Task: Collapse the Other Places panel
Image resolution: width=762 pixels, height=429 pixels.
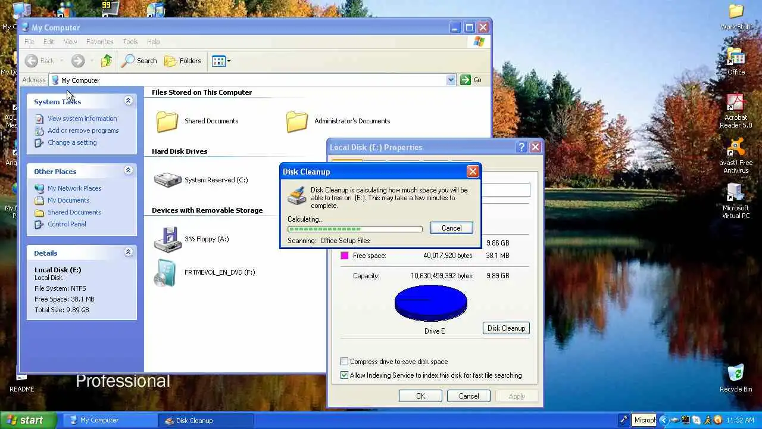Action: [128, 171]
